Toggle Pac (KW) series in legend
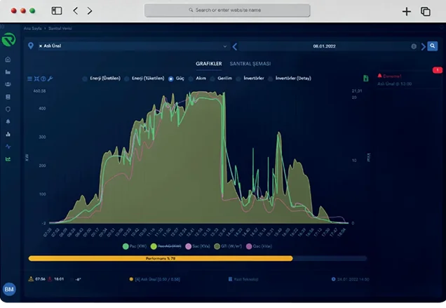 point(134,246)
